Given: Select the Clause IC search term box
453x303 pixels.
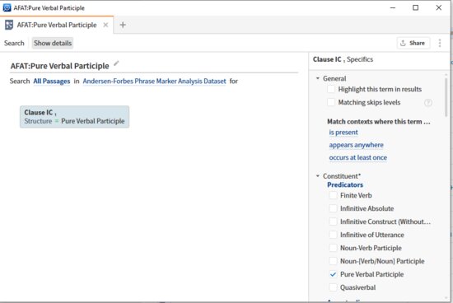Looking at the screenshot, I should pos(74,117).
